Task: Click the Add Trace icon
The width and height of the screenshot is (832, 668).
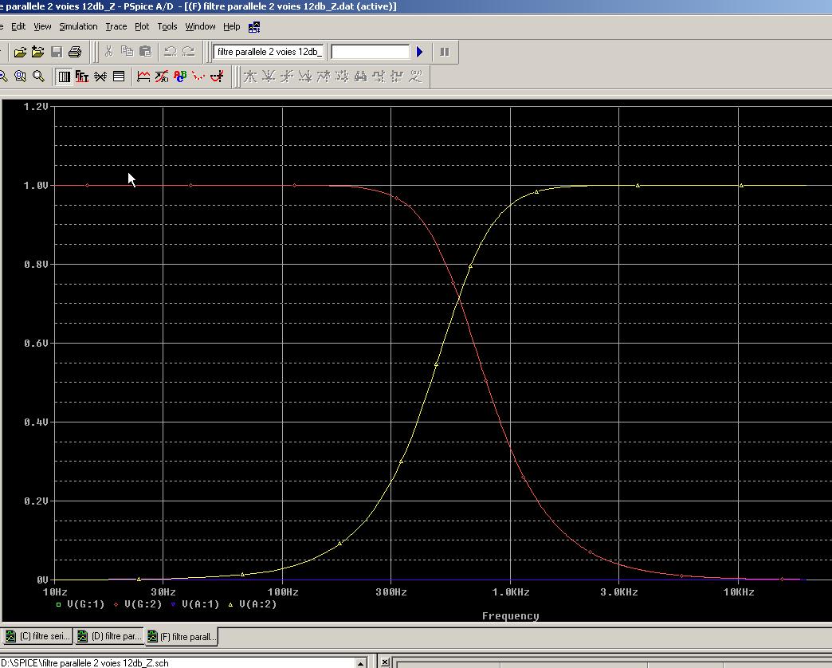Action: coord(143,77)
